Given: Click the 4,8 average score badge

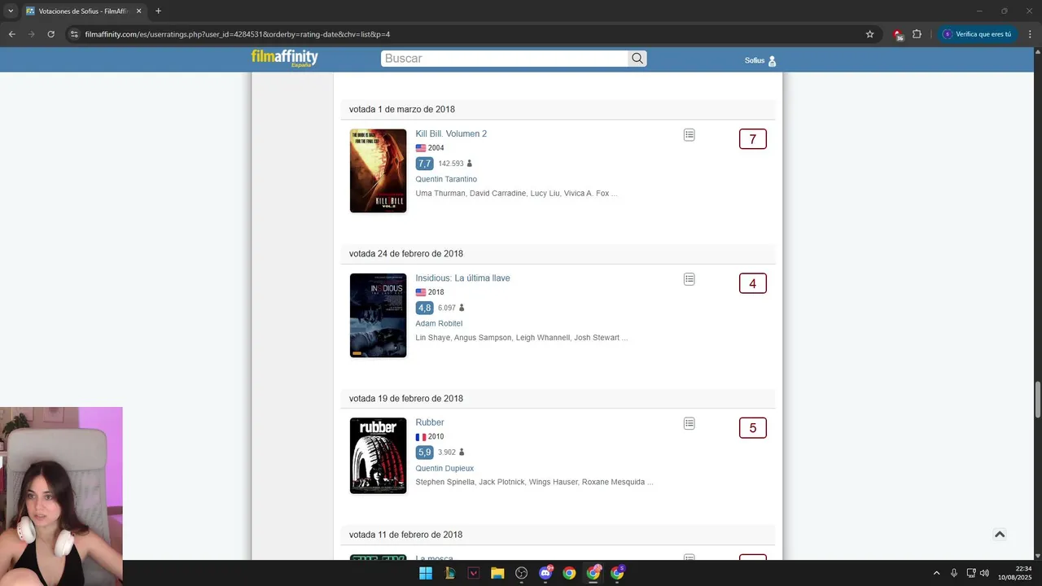Looking at the screenshot, I should [x=424, y=308].
